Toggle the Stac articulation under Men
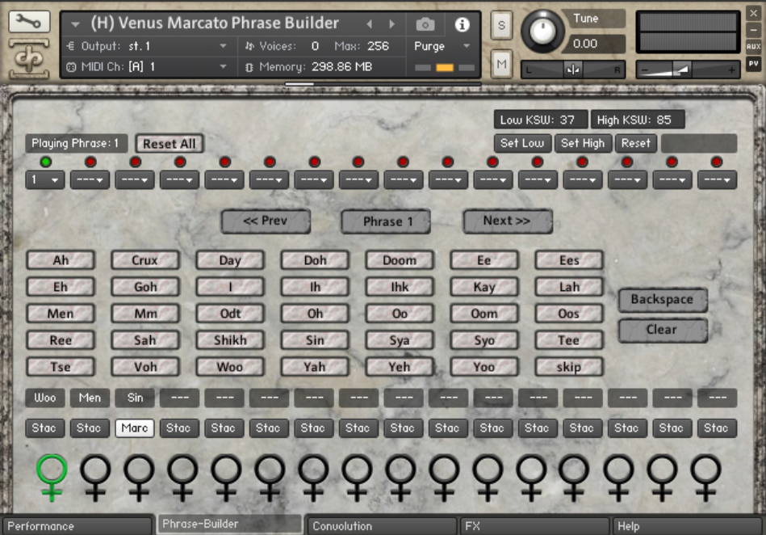This screenshot has width=766, height=535. point(89,428)
